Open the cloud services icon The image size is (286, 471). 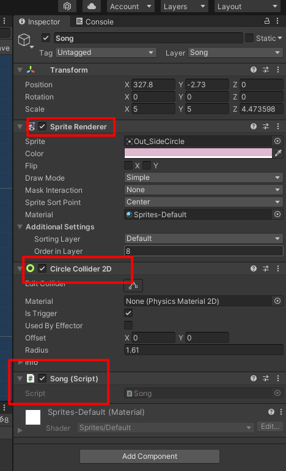92,6
